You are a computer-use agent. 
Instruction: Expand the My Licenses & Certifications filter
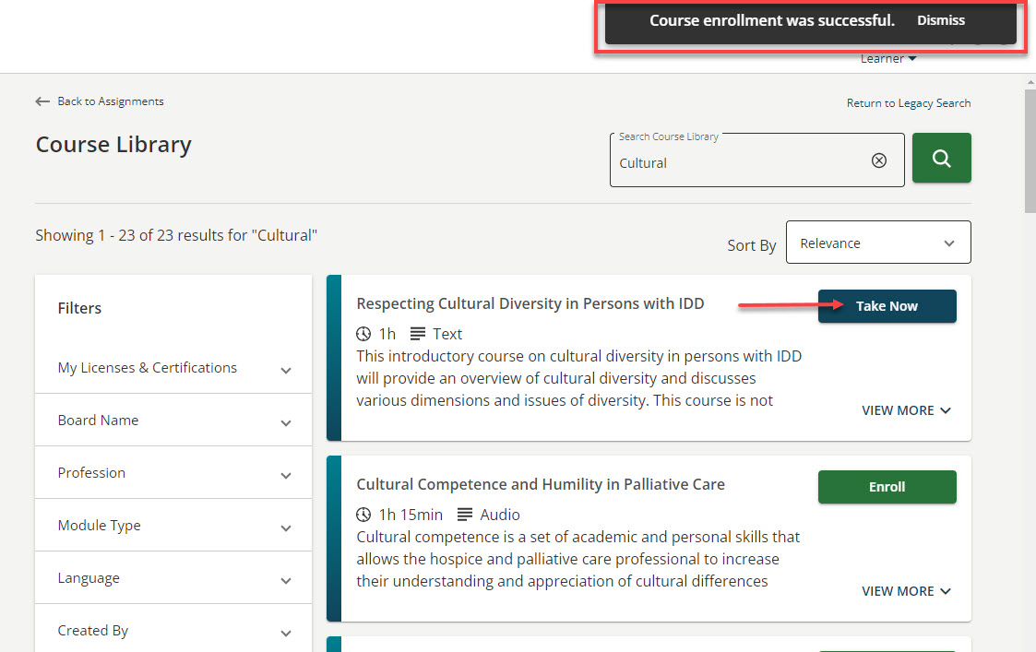[285, 368]
